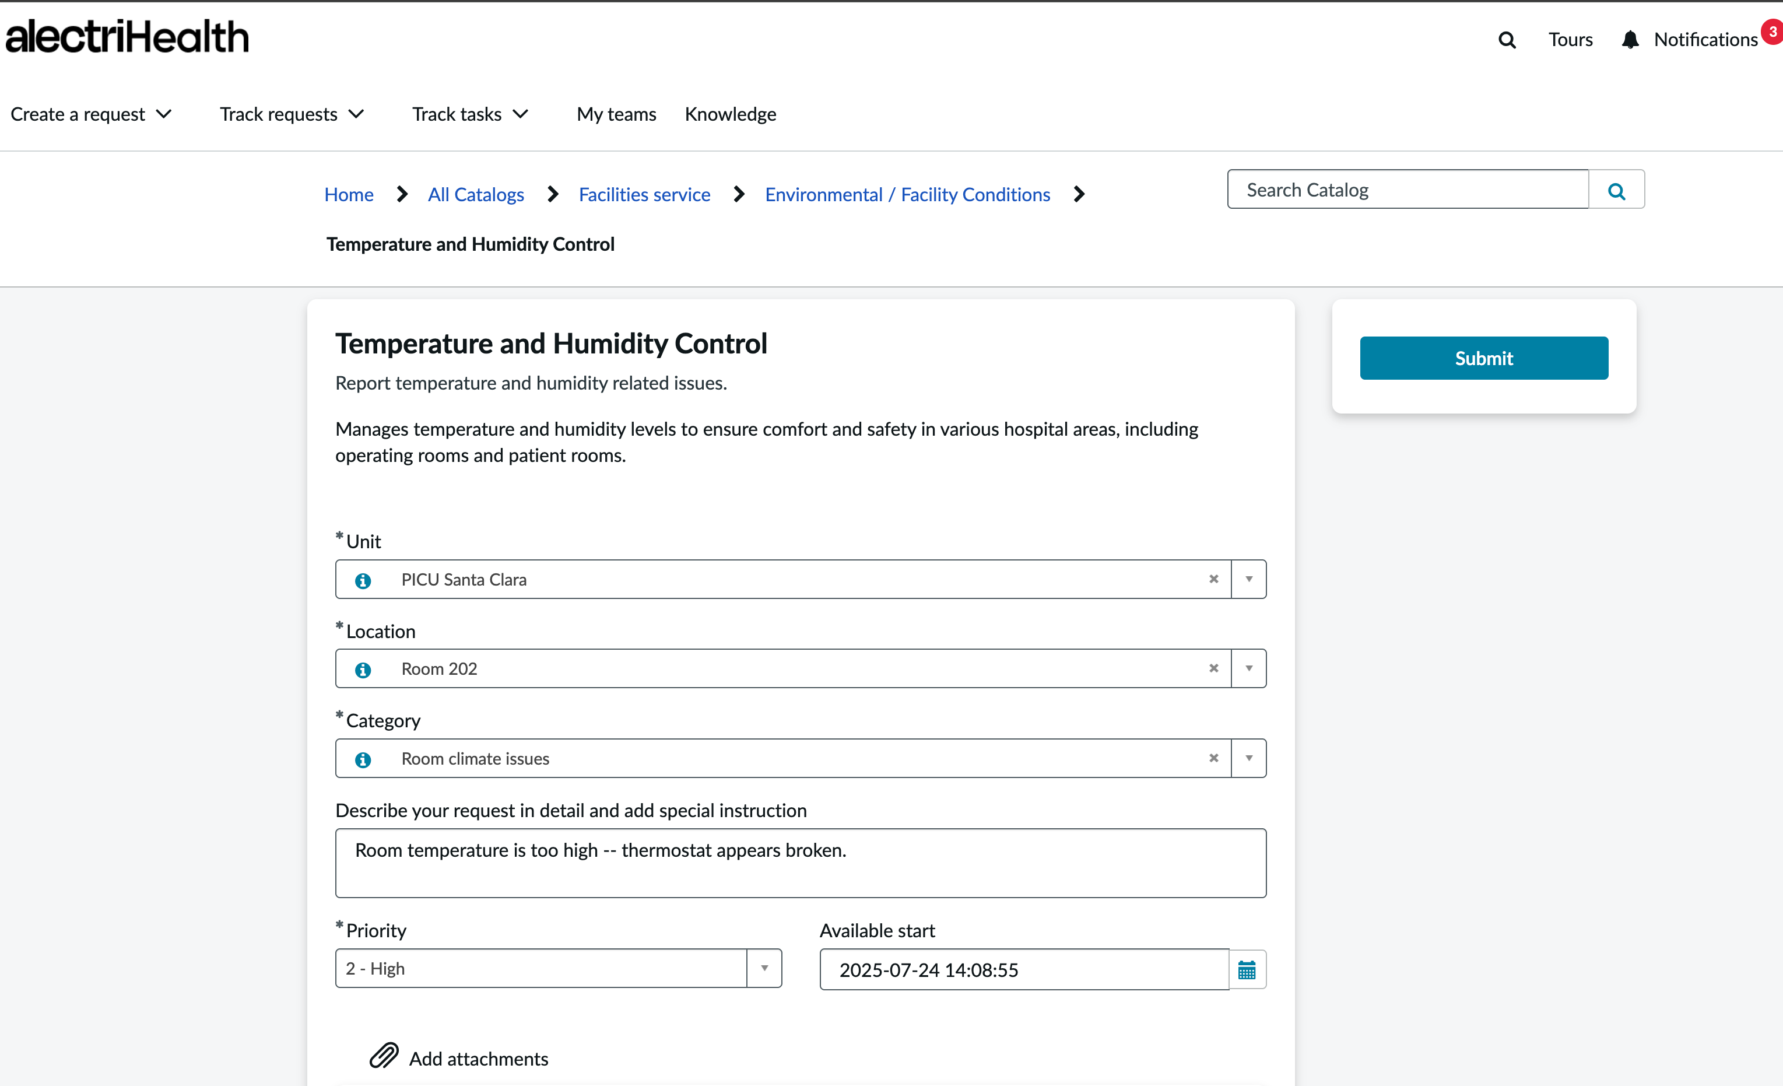Click the Available start date field
The height and width of the screenshot is (1086, 1783).
tap(1024, 970)
